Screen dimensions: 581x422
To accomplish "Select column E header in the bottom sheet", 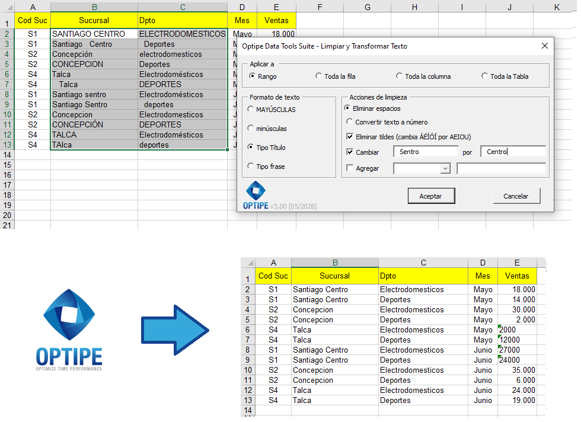I will (517, 263).
